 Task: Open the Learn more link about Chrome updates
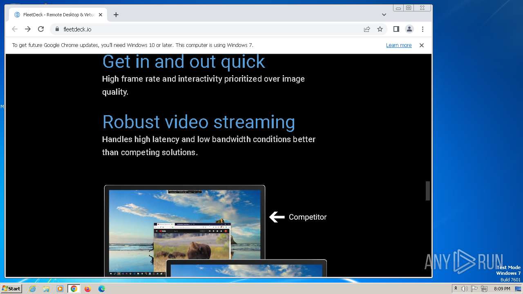pyautogui.click(x=399, y=45)
